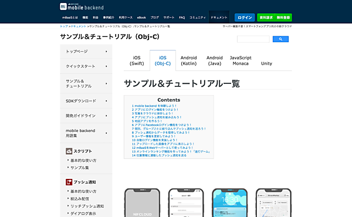Open 料金 in the top navigation

[96, 18]
